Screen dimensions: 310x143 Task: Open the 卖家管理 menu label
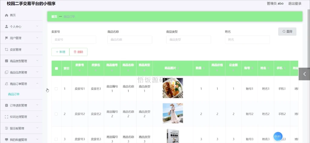[x=16, y=50]
